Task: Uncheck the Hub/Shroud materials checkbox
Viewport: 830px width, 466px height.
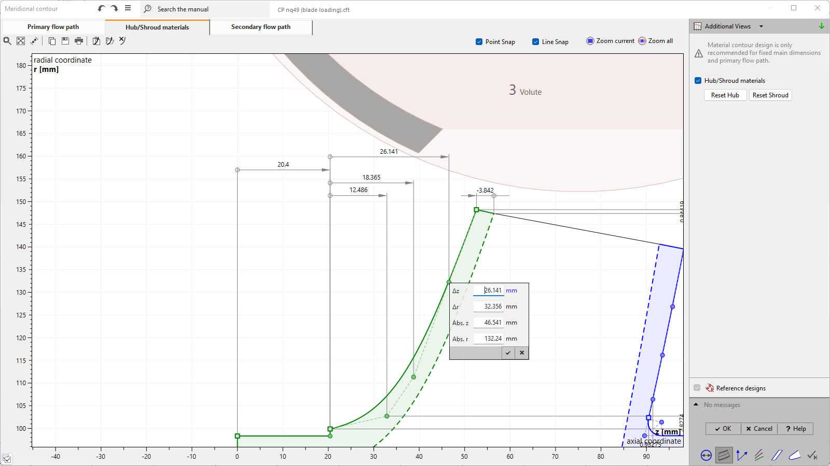Action: (x=698, y=81)
